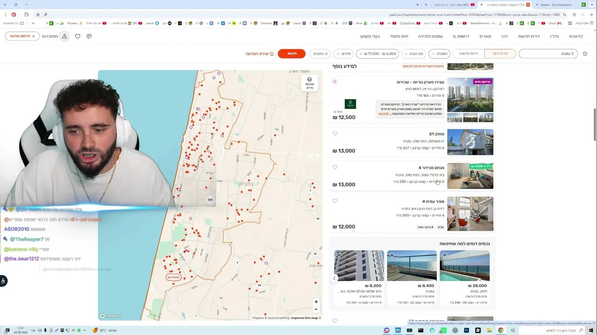Viewport: 597px width, 335px height.
Task: Open the חיות מחמד navigation item
Action: [399, 36]
